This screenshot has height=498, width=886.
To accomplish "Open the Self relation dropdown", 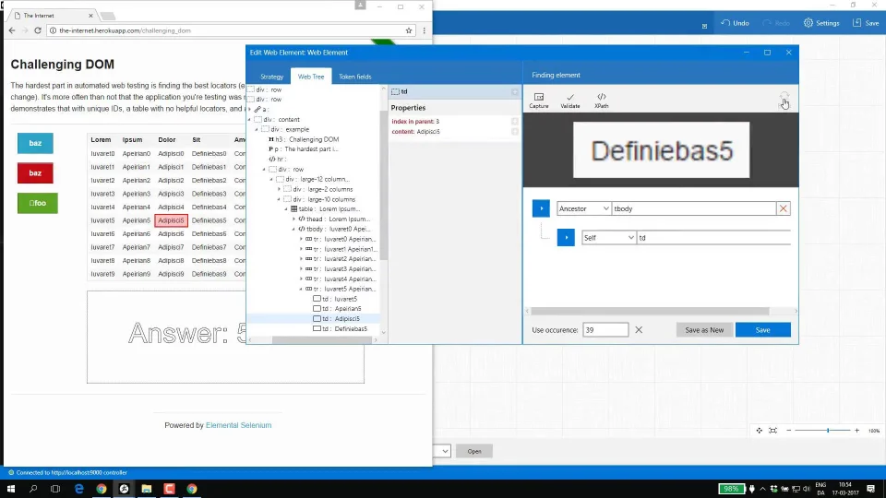I will coord(608,238).
